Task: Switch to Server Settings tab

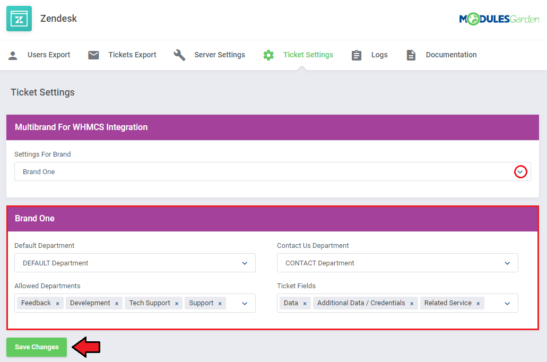Action: click(210, 55)
